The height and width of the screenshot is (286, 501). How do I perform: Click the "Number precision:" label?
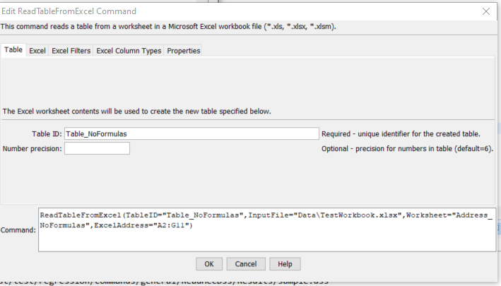click(x=32, y=149)
